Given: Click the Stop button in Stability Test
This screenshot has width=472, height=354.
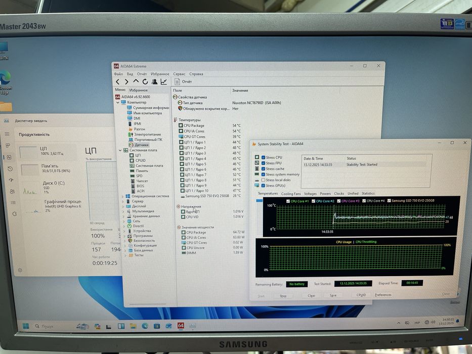Looking at the screenshot, I should [x=283, y=296].
